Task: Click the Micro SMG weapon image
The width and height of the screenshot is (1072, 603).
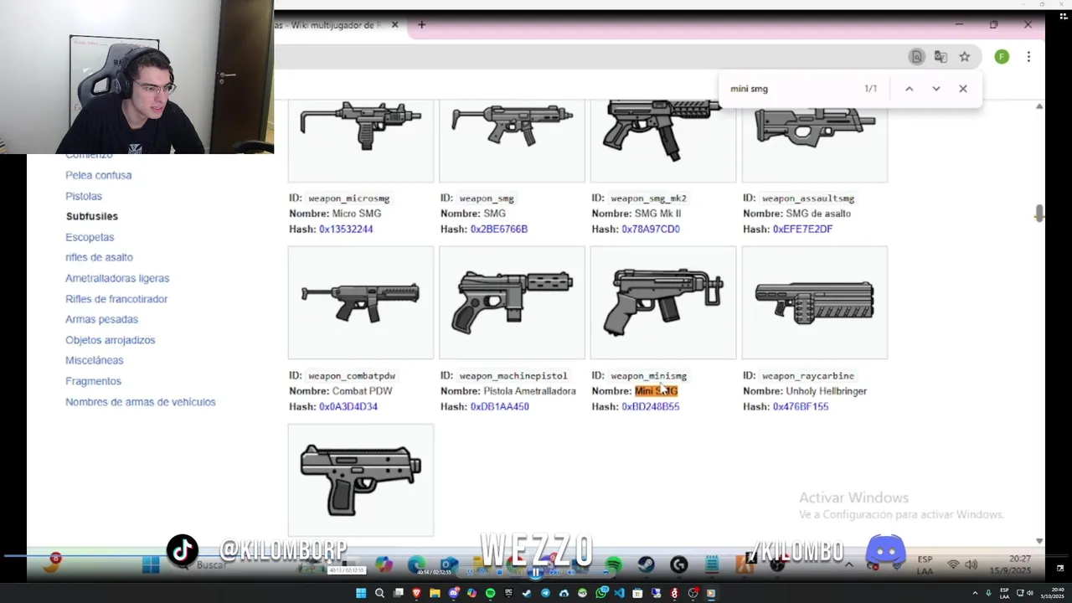Action: pos(361,140)
